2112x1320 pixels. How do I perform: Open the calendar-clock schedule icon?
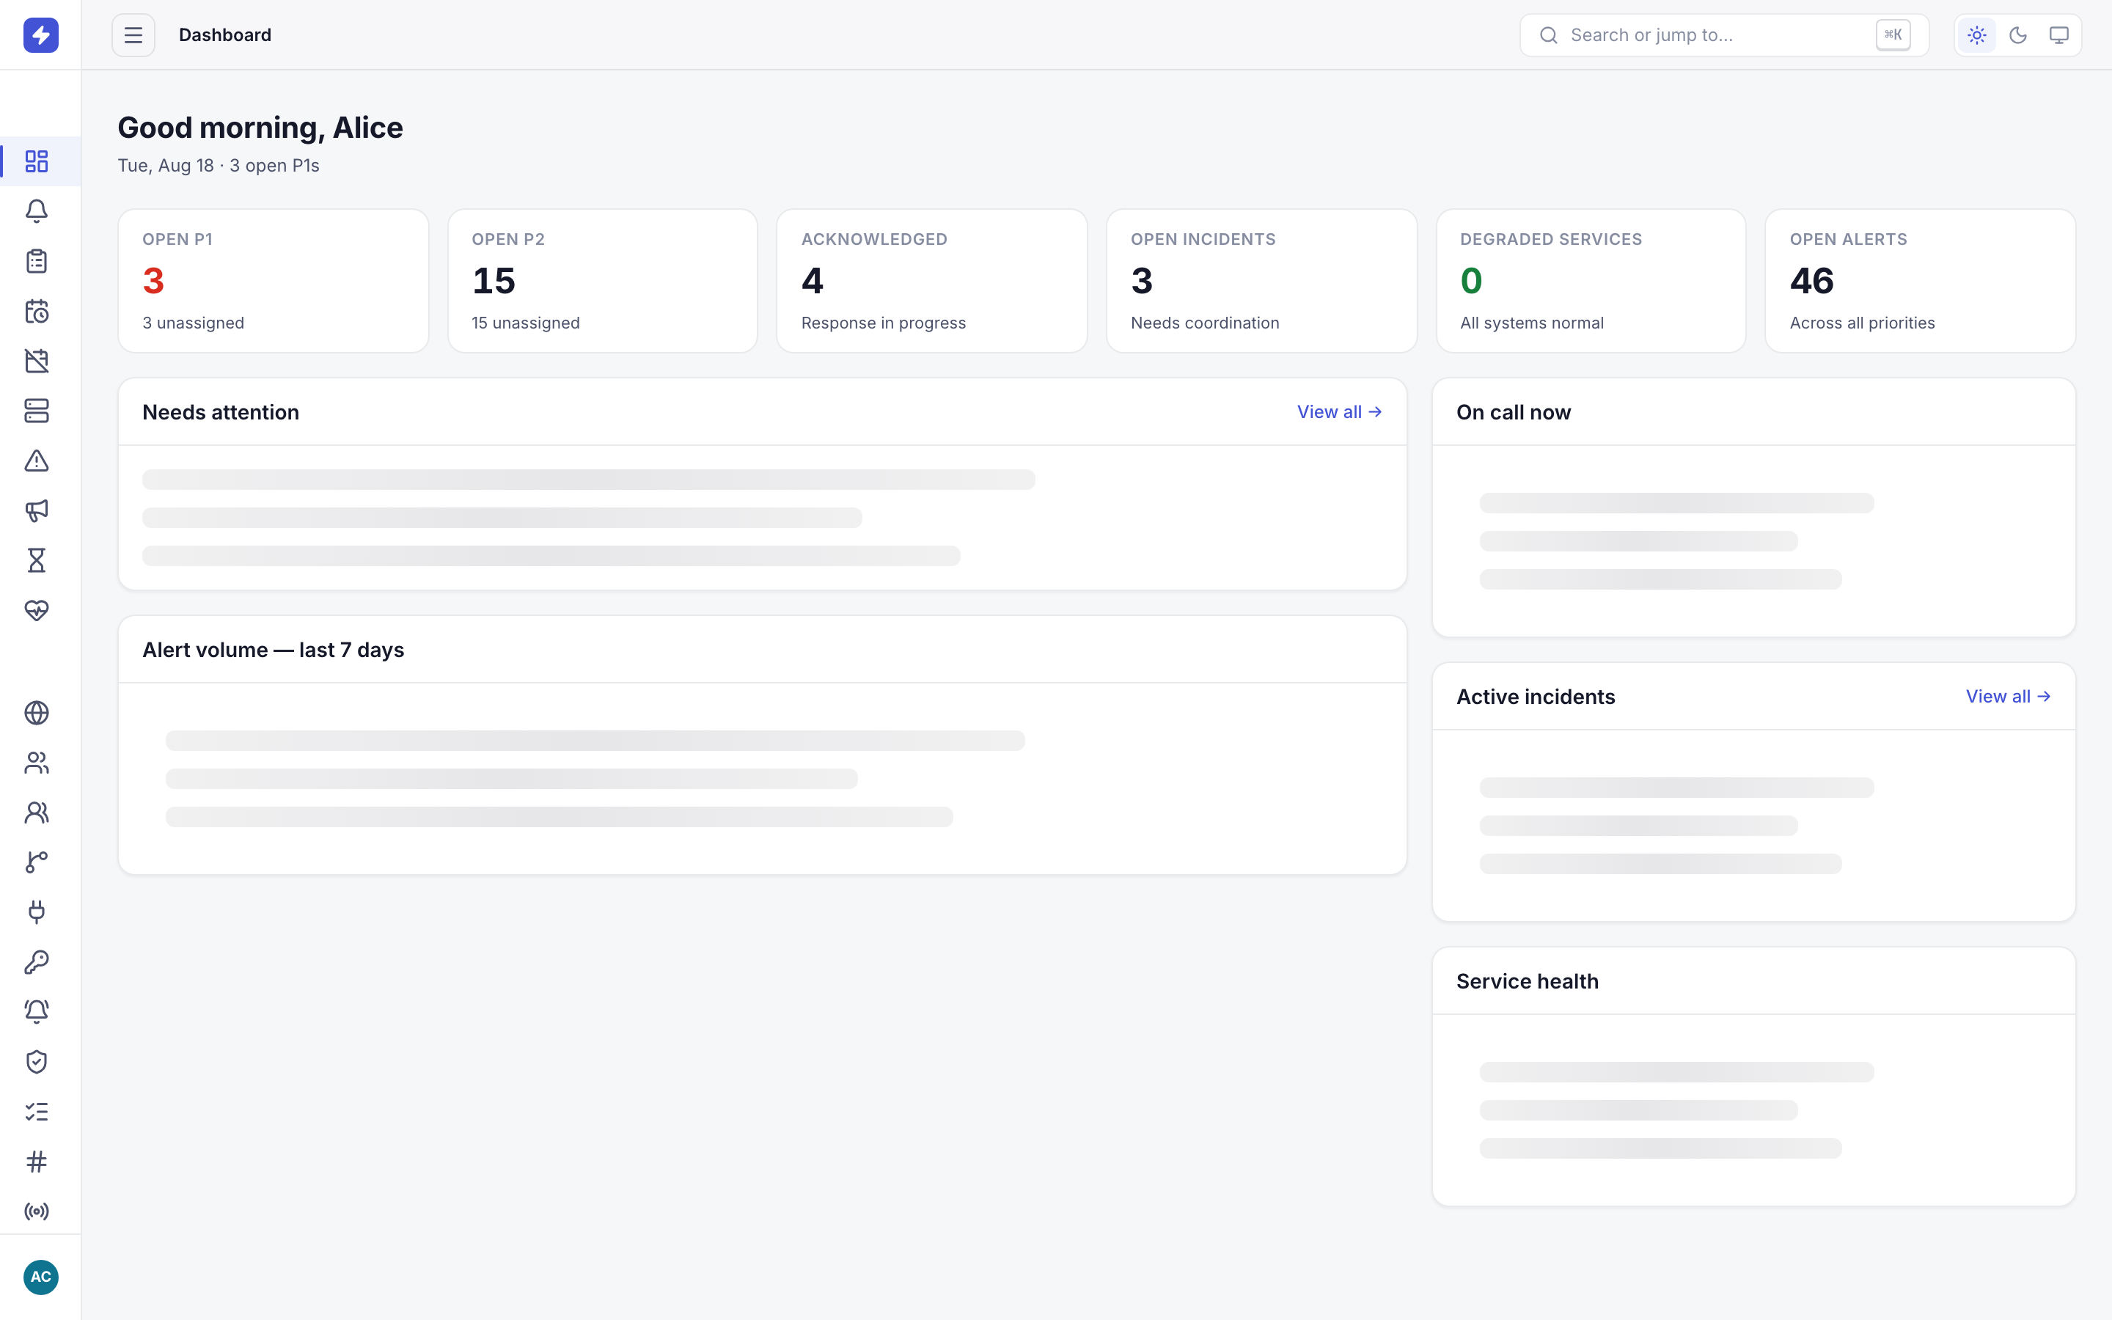tap(37, 311)
